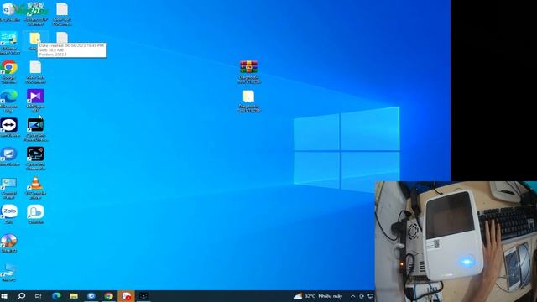Open the Windows Start menu
Screen dimensions: 537x302
click(x=4, y=296)
